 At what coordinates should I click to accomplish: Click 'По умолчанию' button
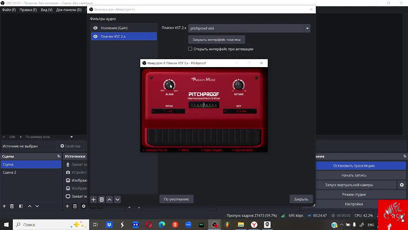click(x=176, y=199)
